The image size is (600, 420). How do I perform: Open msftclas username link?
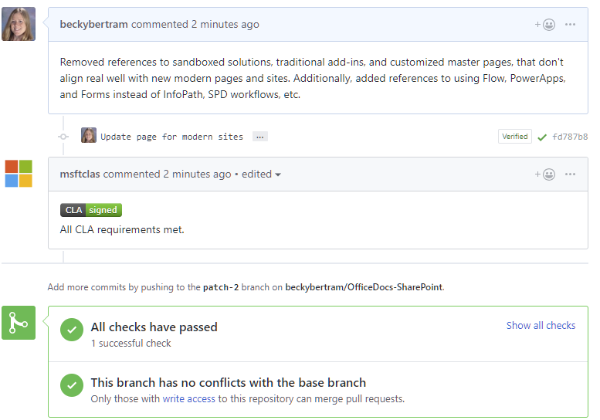pos(80,174)
